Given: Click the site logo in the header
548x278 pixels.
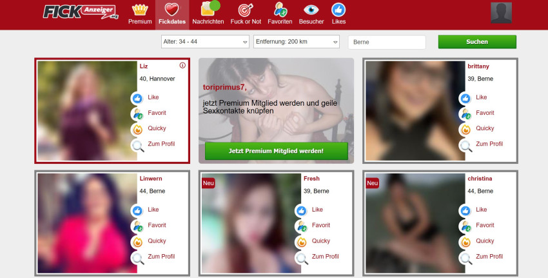Looking at the screenshot, I should tap(81, 12).
